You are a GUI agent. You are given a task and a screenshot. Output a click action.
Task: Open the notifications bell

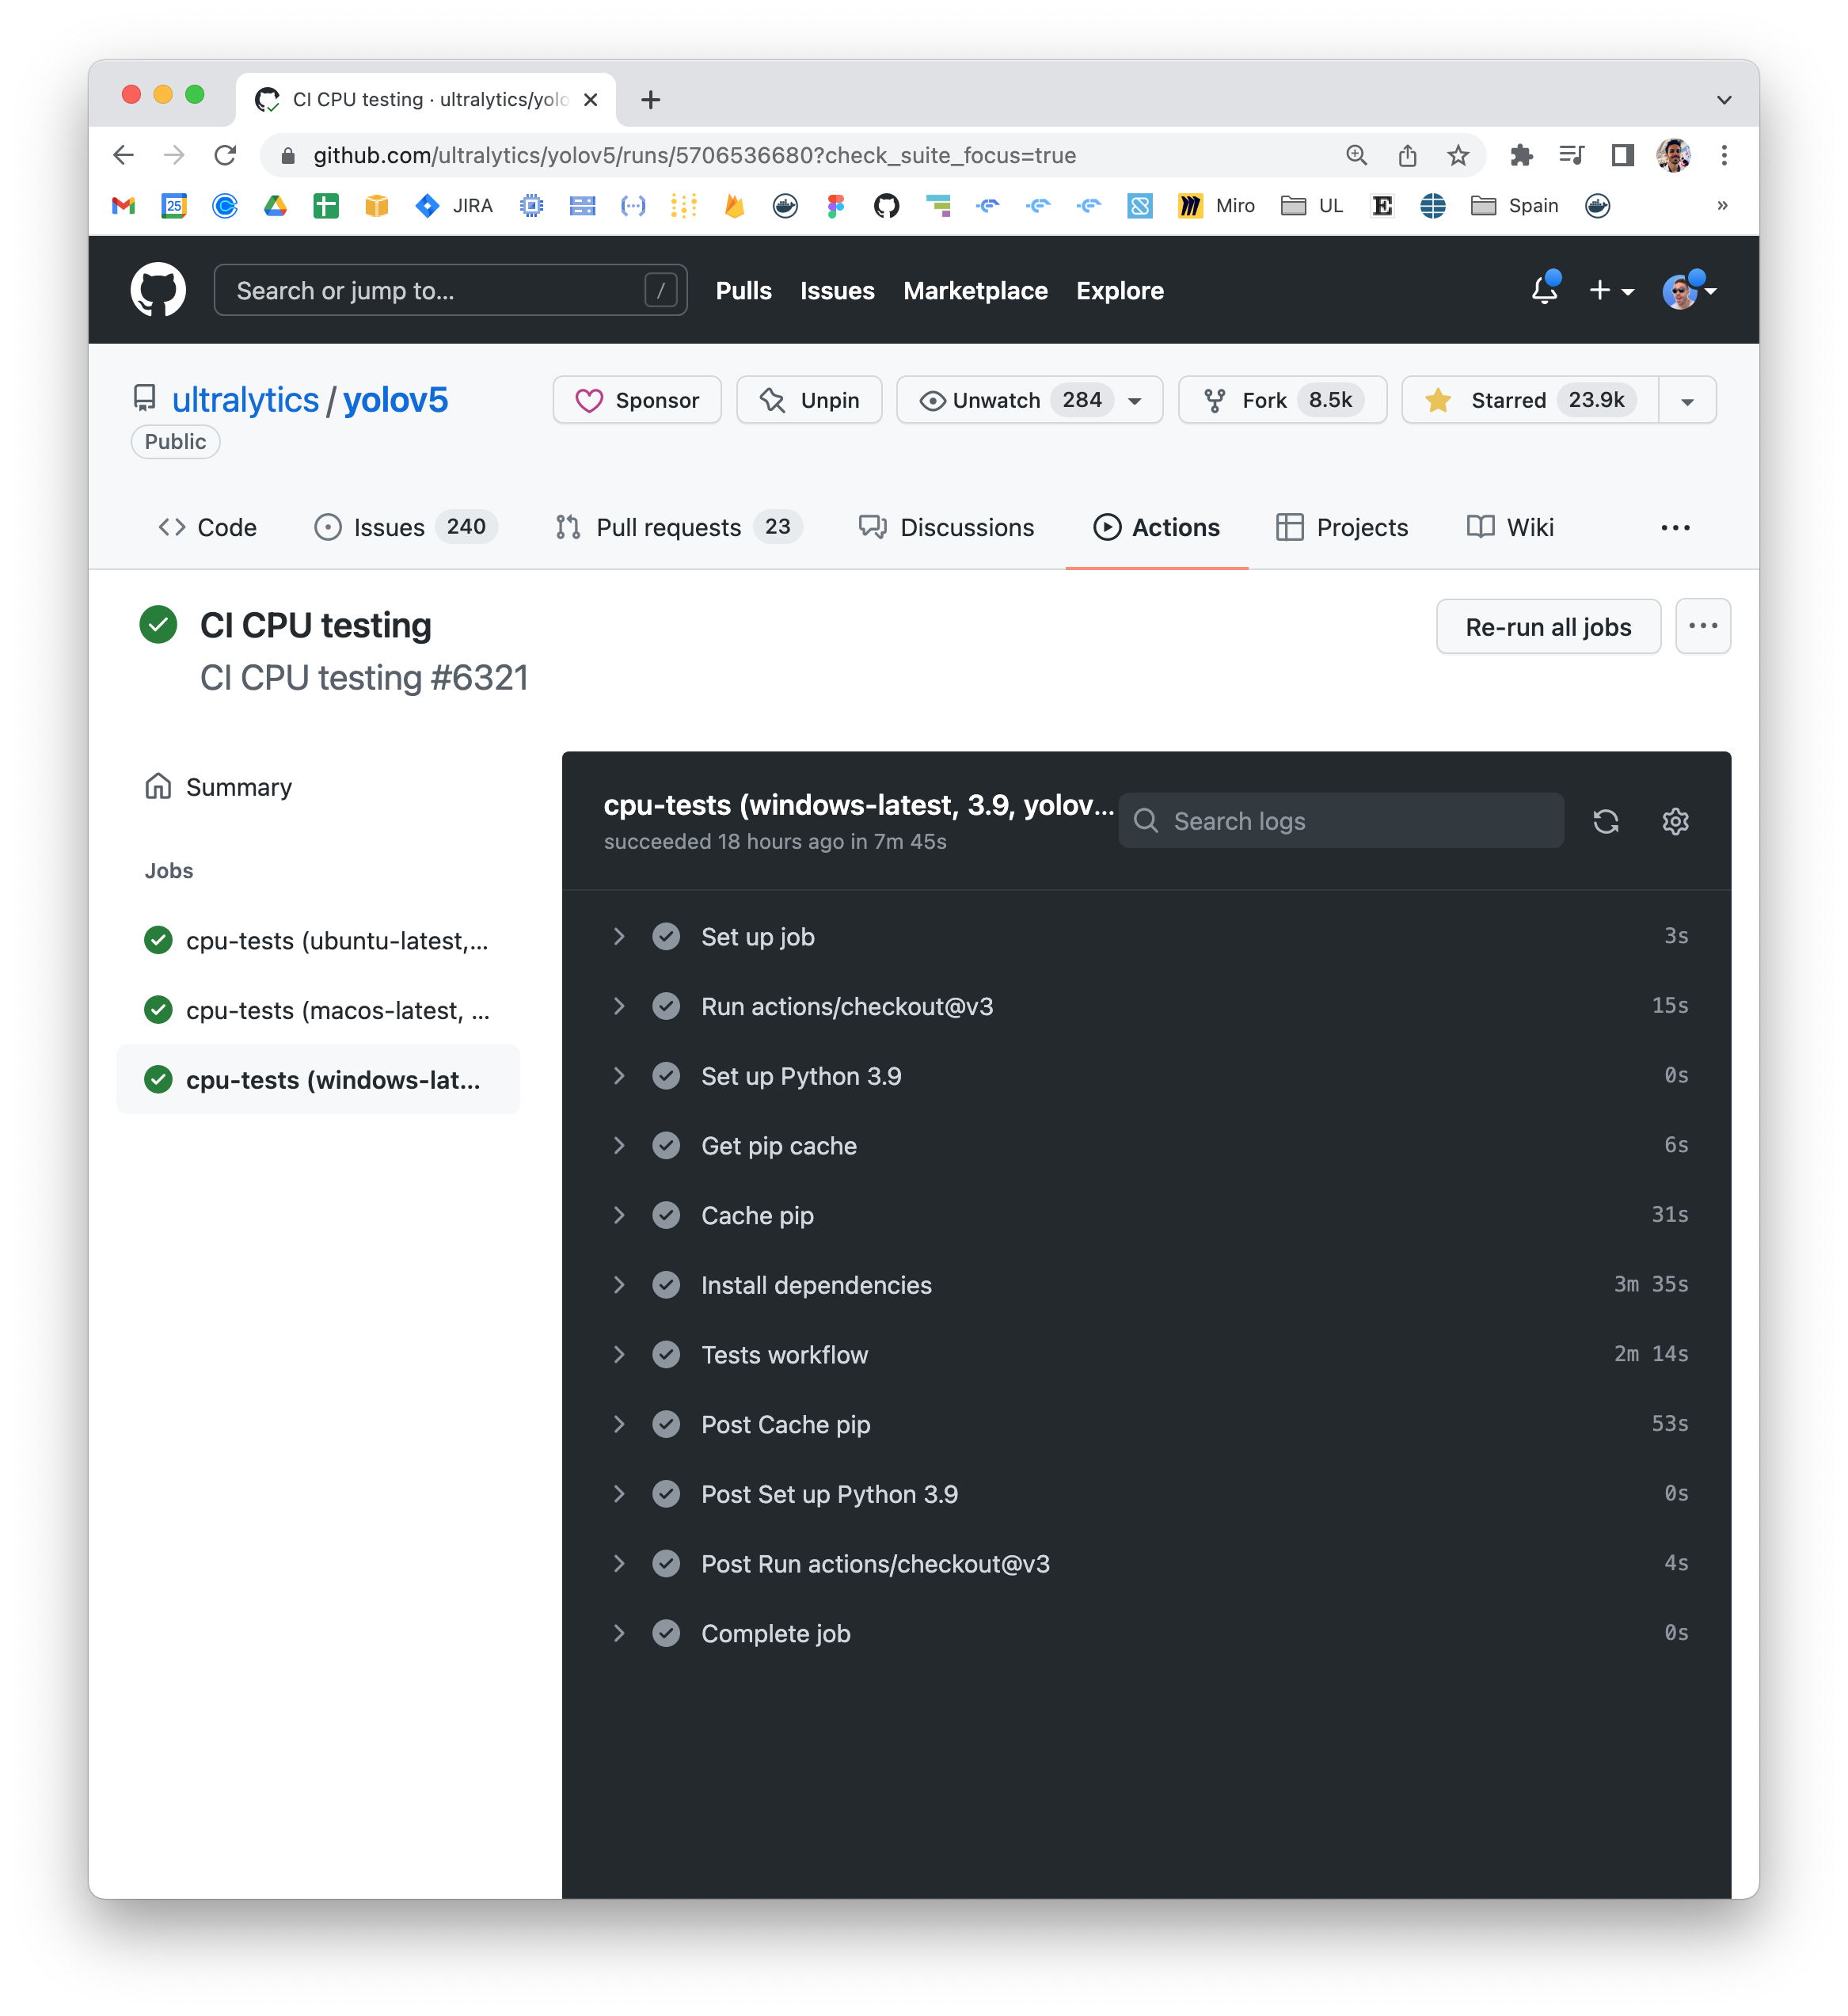[x=1544, y=290]
